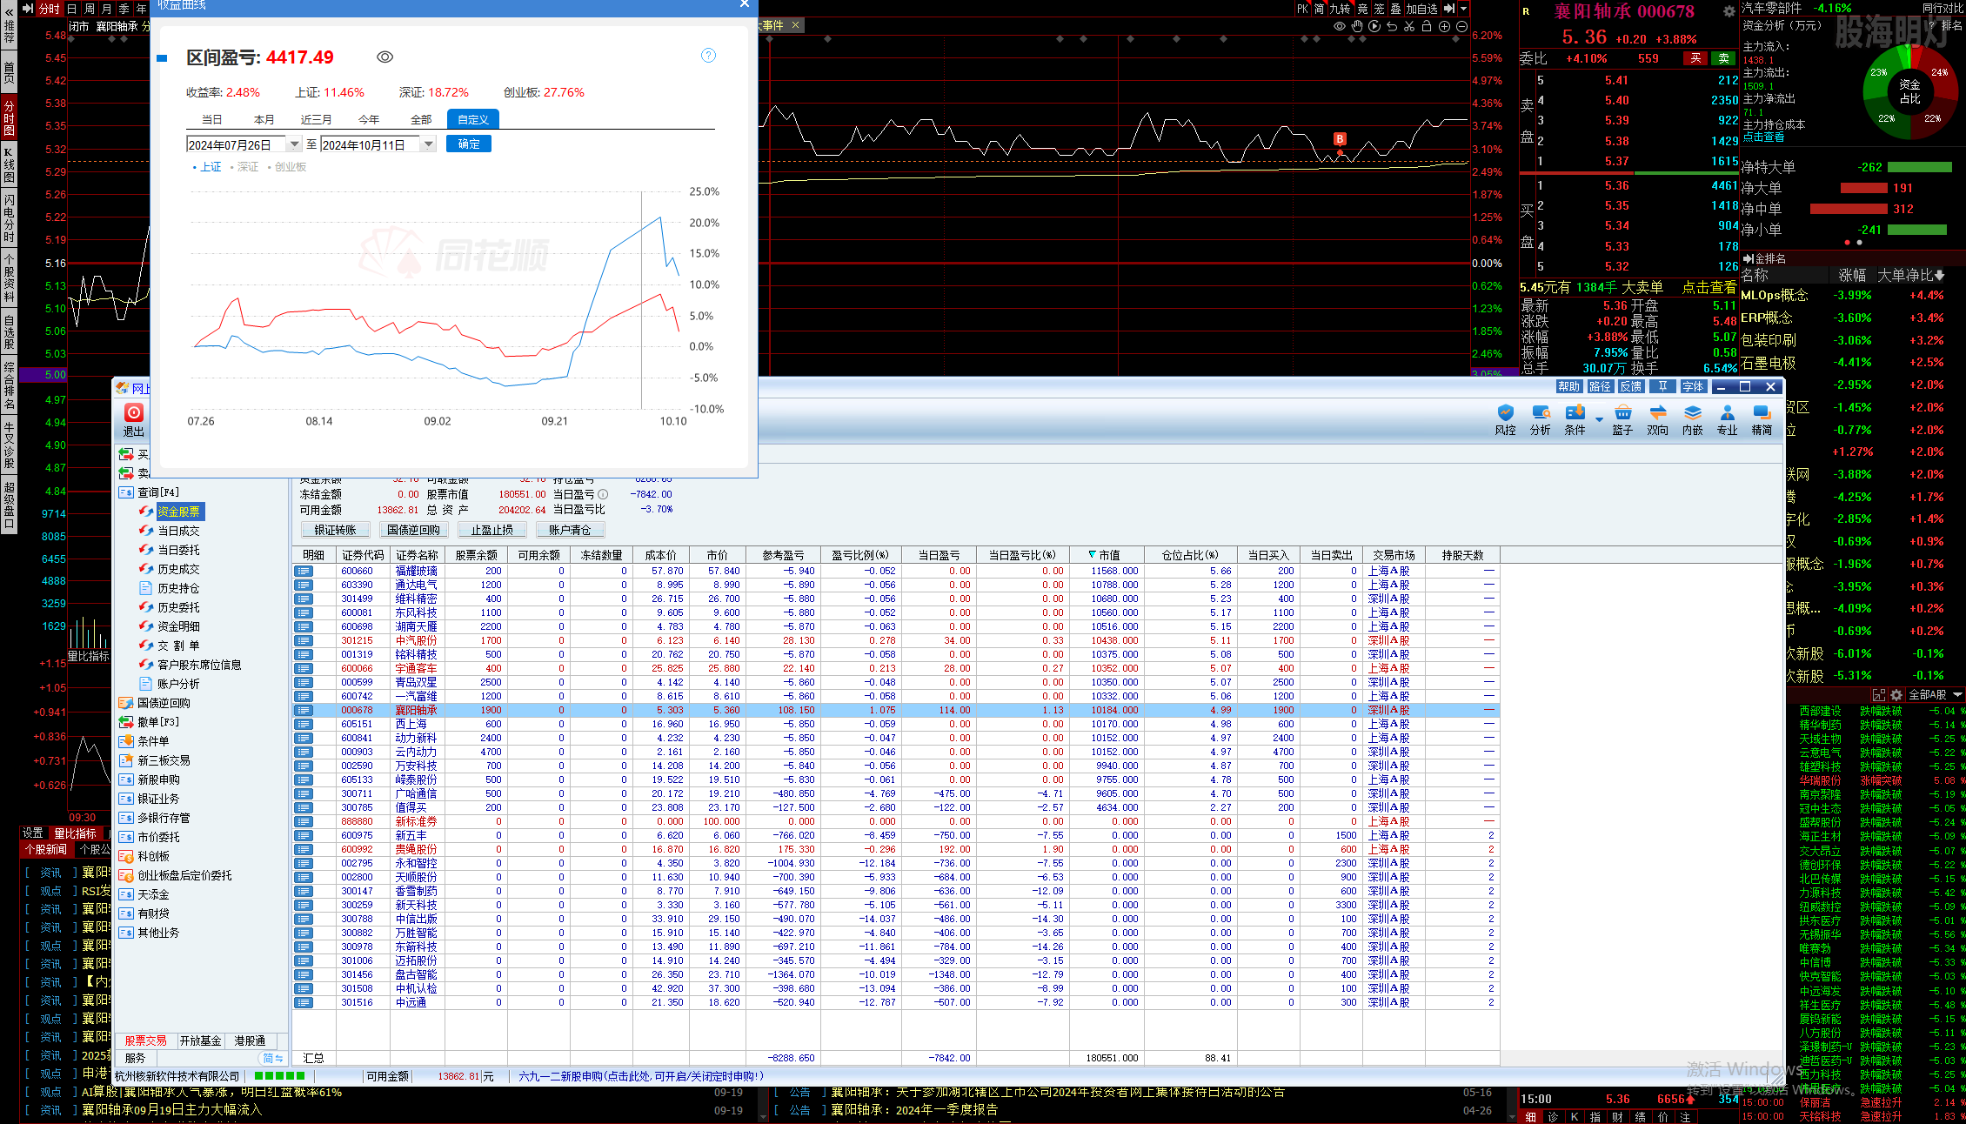Open the 风控 risk control tool
Image resolution: width=1966 pixels, height=1124 pixels.
(x=1505, y=419)
